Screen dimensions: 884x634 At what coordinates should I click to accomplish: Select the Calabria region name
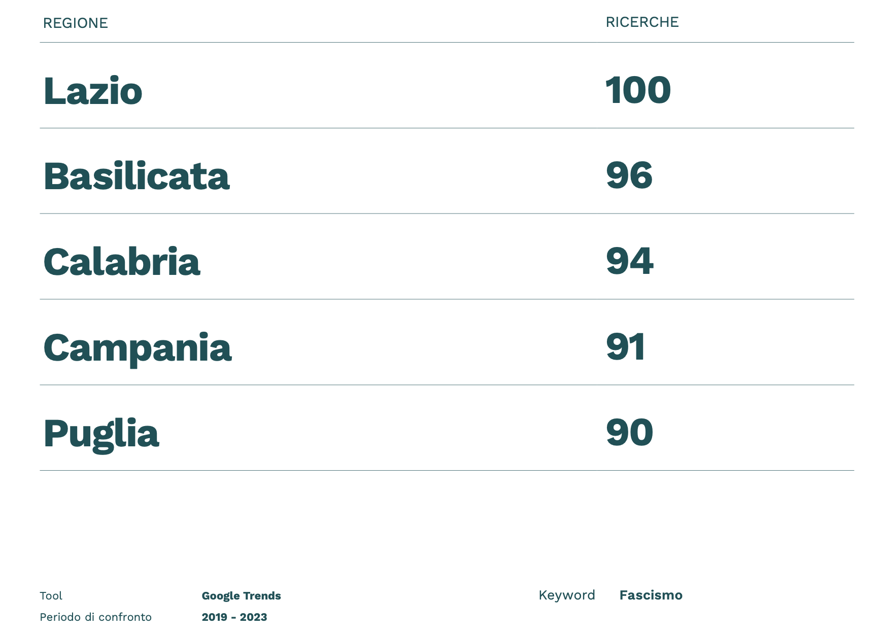[122, 262]
